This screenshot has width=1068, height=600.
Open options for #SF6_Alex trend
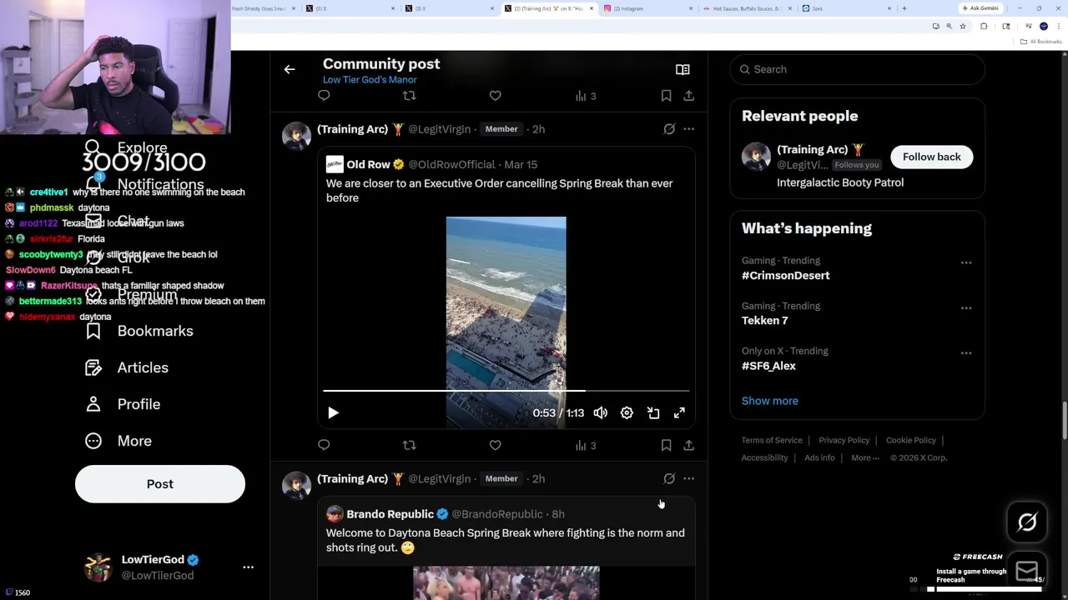tap(965, 353)
